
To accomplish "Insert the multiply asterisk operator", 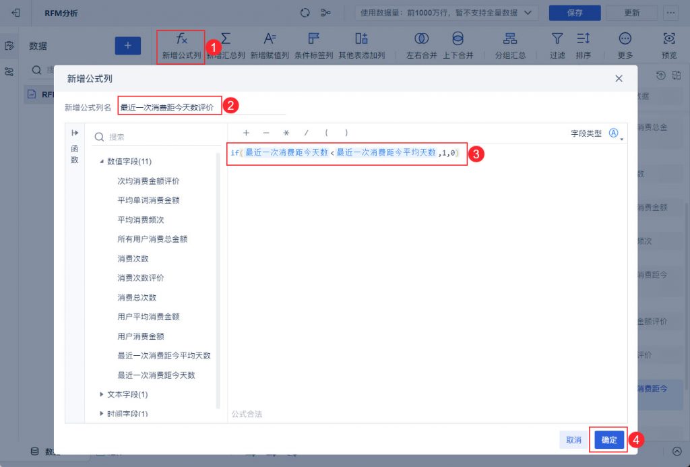I will 286,133.
